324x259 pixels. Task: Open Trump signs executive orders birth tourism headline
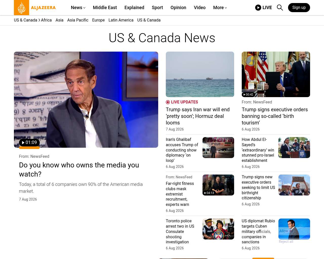[x=275, y=116]
